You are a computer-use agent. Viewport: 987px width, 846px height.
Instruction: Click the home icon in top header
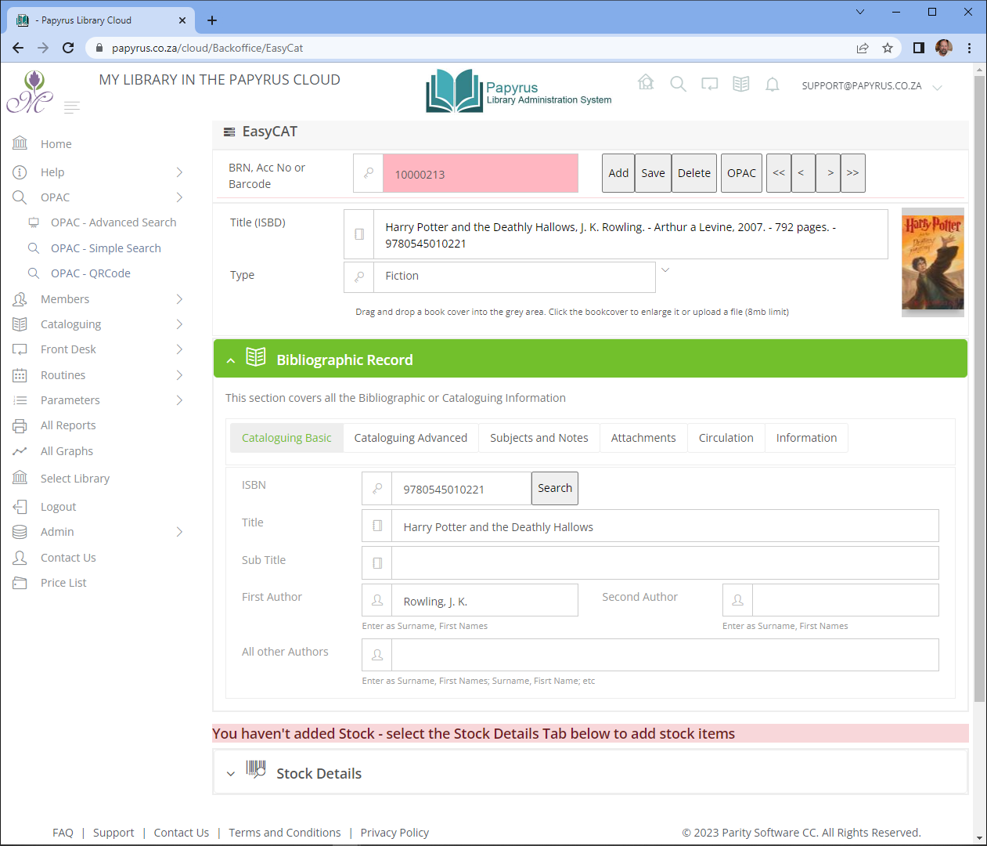coord(646,83)
